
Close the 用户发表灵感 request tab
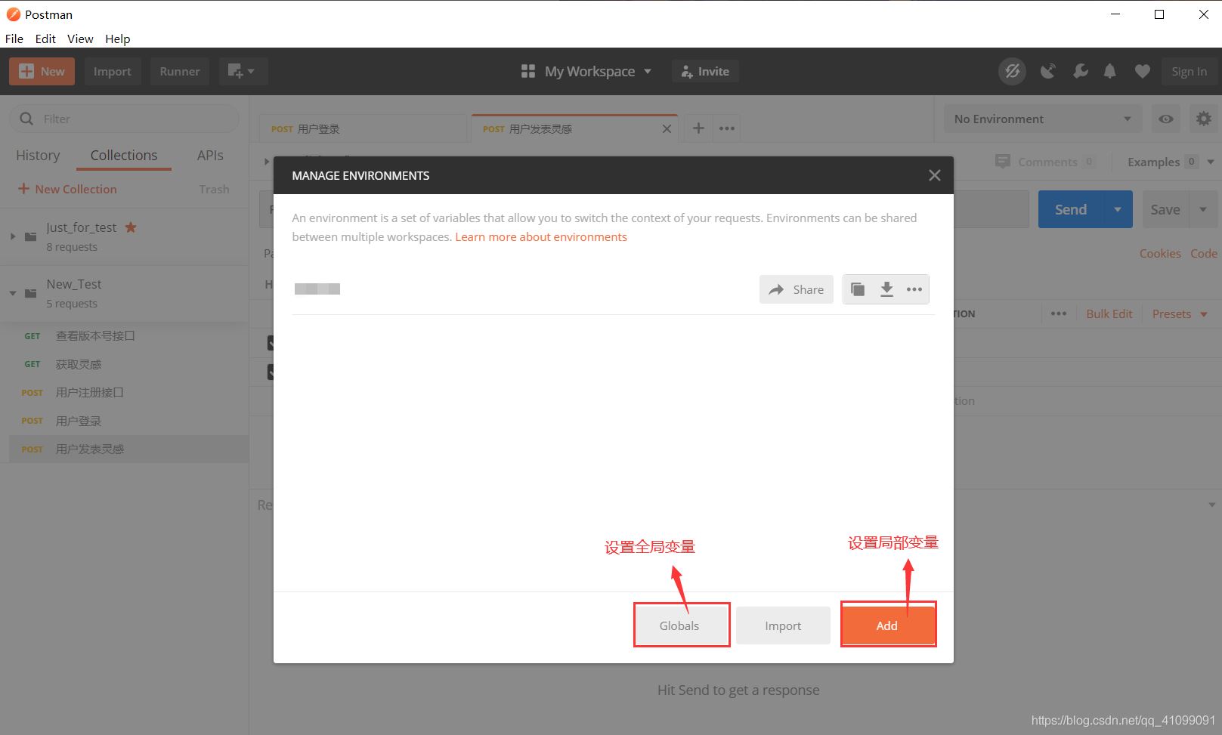tap(666, 129)
